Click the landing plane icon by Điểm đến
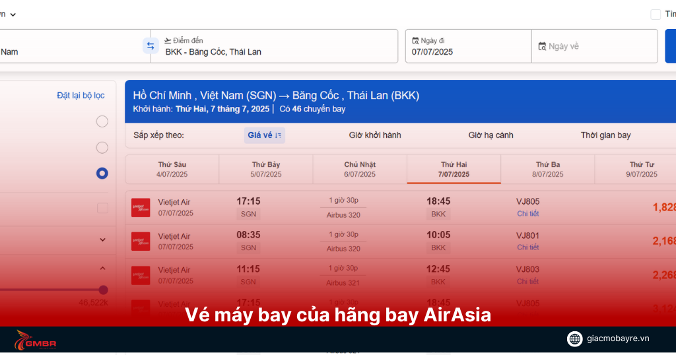676x355 pixels. coord(168,40)
